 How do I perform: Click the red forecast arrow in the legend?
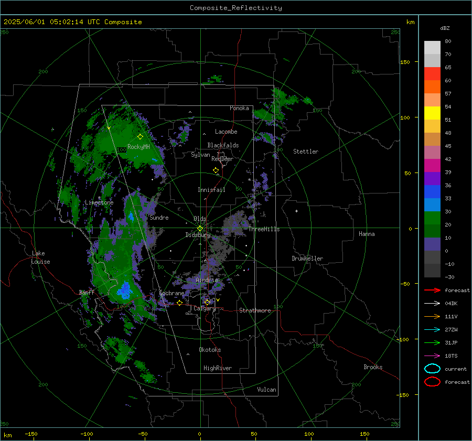pyautogui.click(x=432, y=290)
